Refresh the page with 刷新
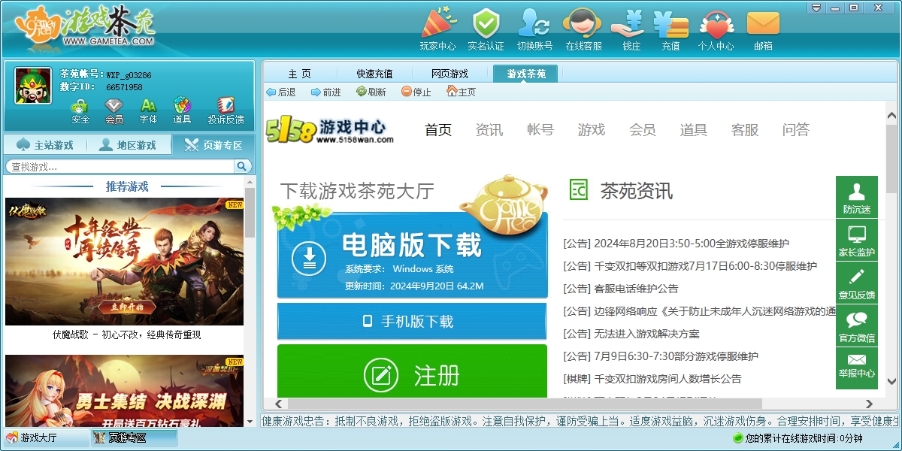The width and height of the screenshot is (902, 451). tap(371, 92)
